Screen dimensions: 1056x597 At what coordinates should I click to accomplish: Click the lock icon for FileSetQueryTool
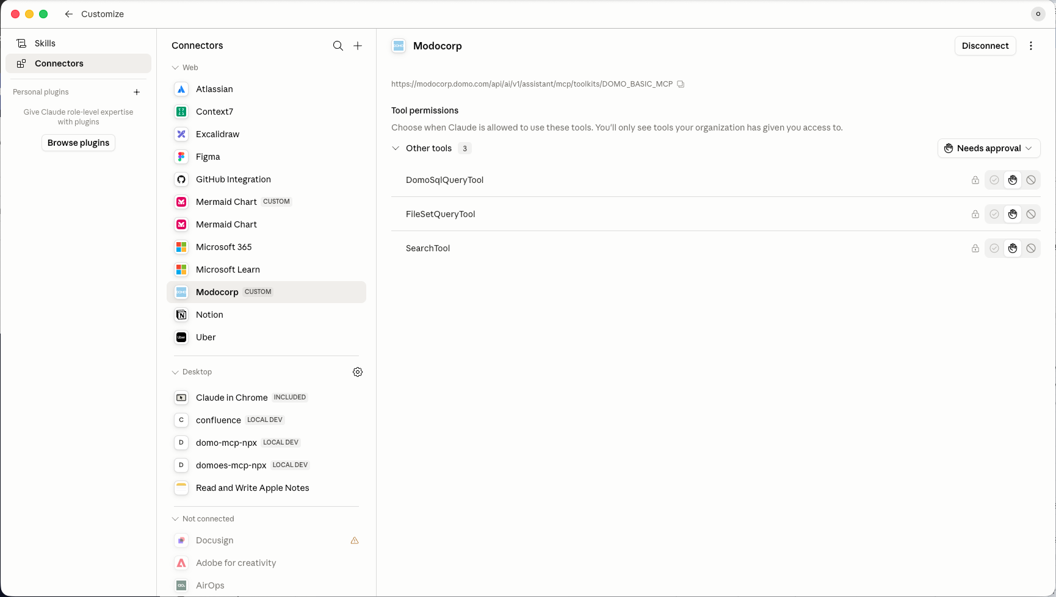tap(975, 214)
